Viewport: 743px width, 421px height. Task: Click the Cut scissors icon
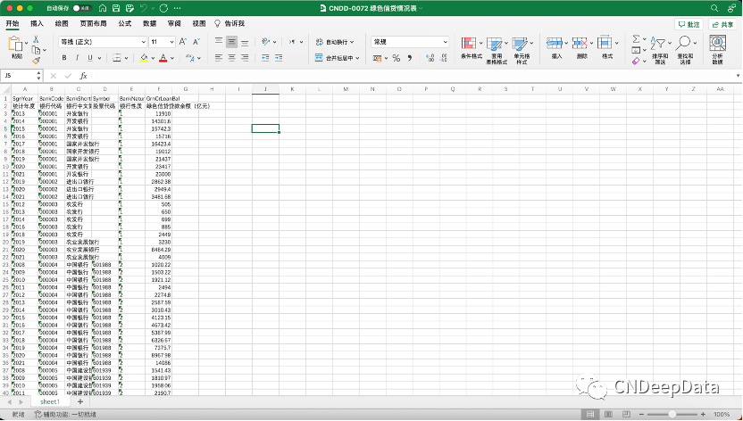(x=36, y=39)
